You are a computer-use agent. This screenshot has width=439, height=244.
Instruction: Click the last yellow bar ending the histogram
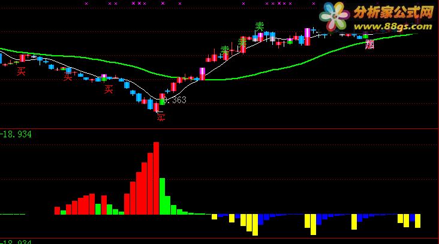tap(418, 221)
